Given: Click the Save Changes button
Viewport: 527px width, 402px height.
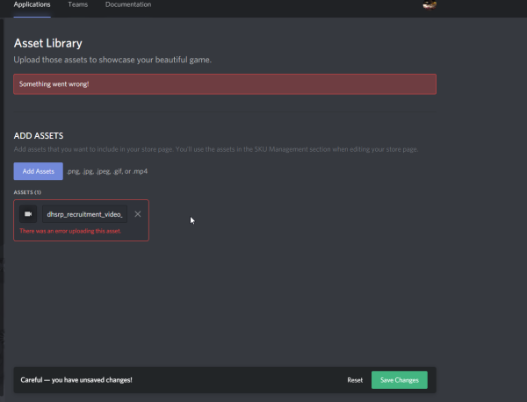Looking at the screenshot, I should pos(400,380).
